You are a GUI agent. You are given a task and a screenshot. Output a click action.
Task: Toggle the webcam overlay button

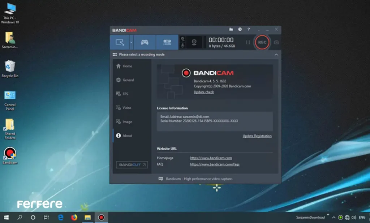coord(194,42)
